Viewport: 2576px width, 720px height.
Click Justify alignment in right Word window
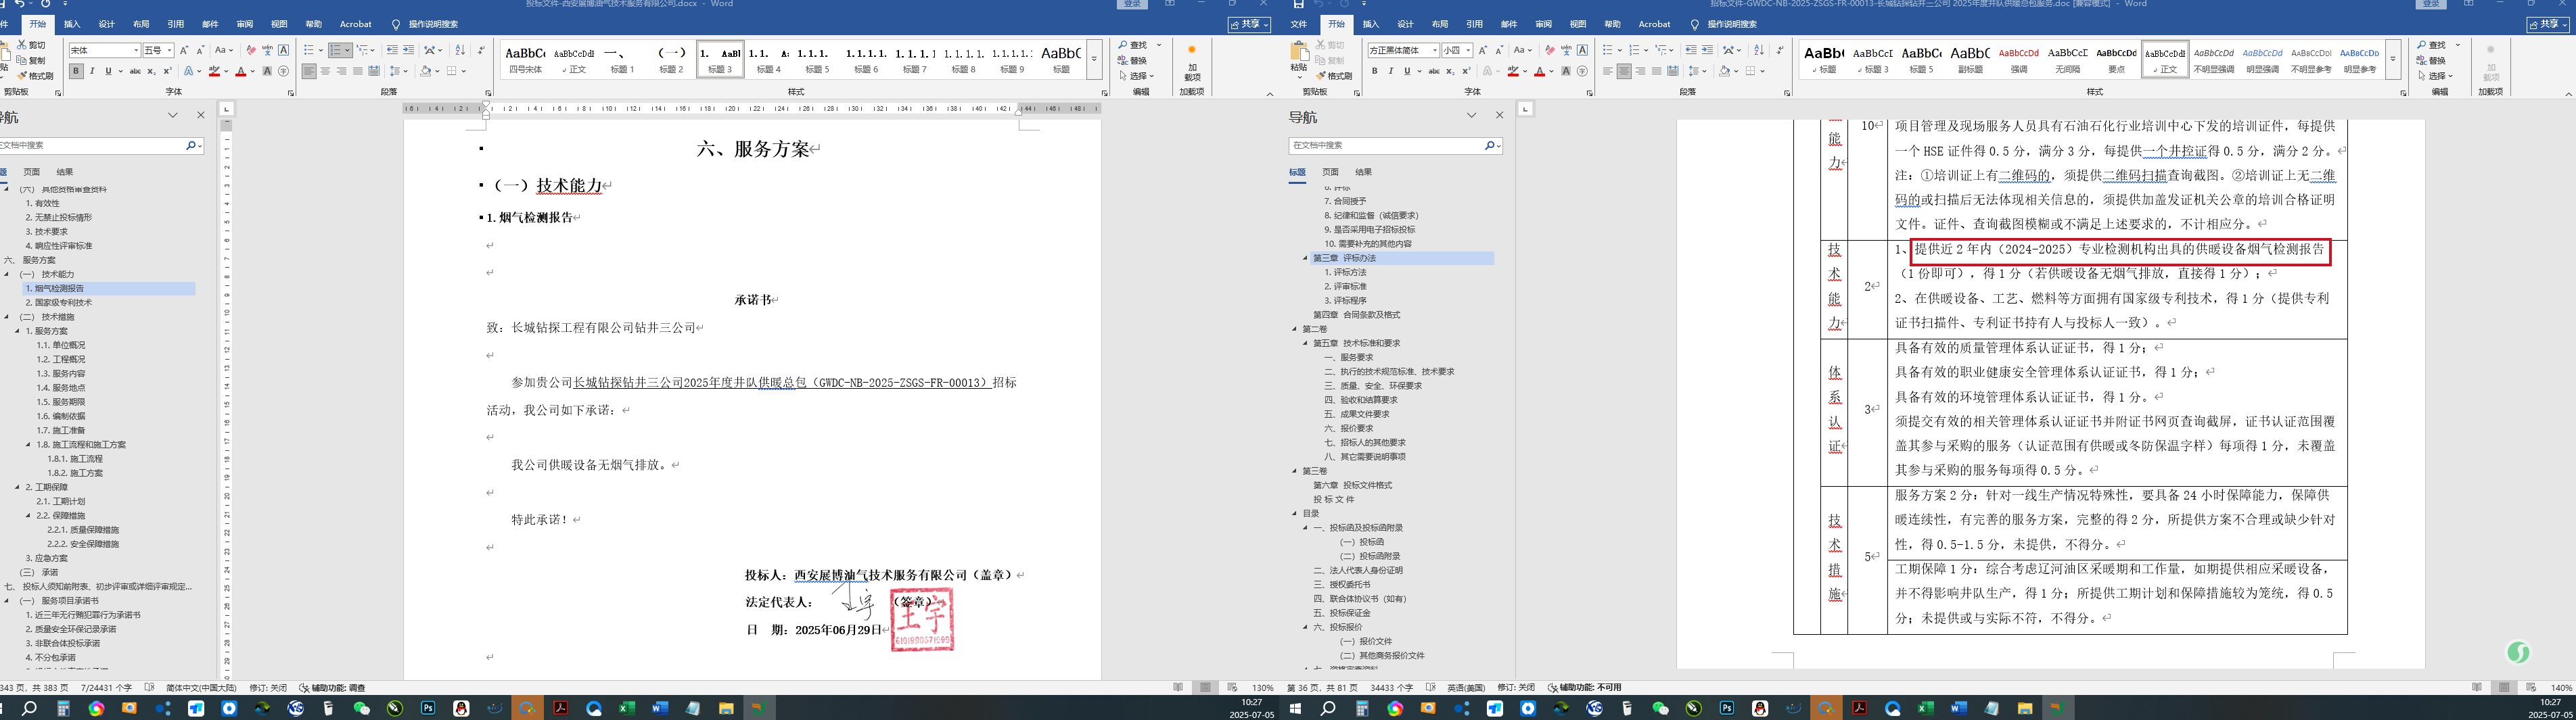(x=1657, y=71)
